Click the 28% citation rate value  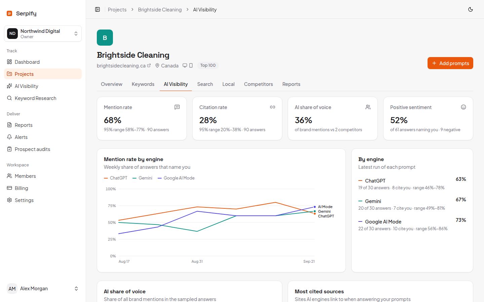[x=208, y=120]
